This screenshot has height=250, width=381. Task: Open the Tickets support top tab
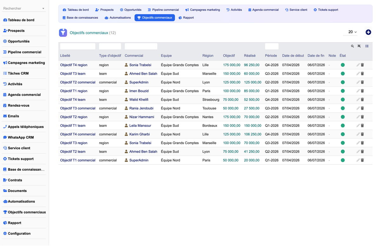(x=326, y=10)
